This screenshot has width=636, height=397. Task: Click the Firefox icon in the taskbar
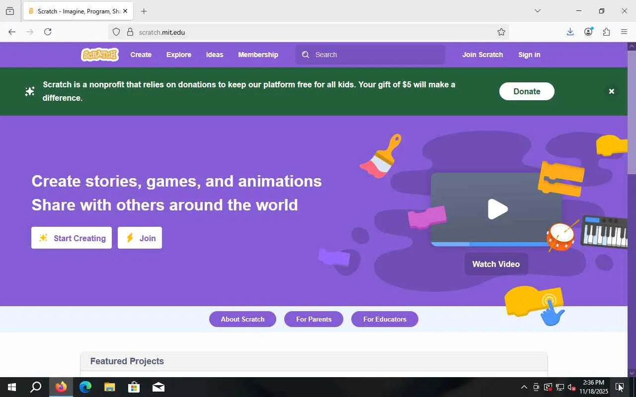61,387
